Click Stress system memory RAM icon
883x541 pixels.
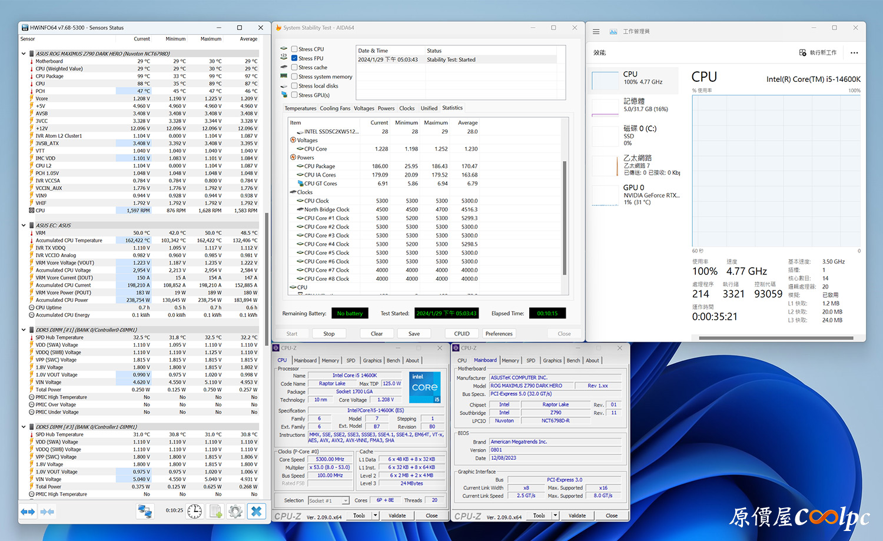point(284,76)
